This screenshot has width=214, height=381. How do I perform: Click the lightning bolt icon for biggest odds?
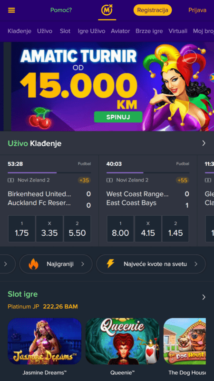point(110,264)
